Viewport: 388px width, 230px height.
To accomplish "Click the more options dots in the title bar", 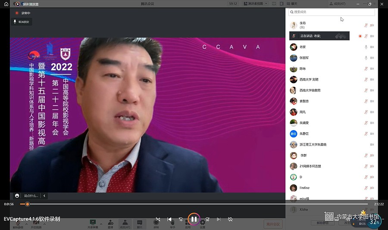I will pyautogui.click(x=366, y=4).
